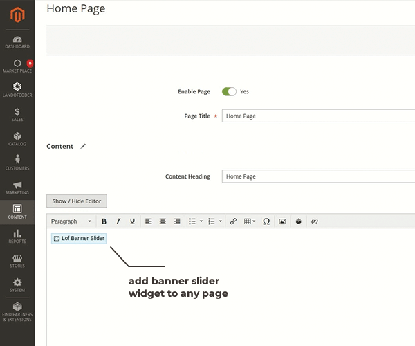Viewport: 415px width, 346px height.
Task: Click the insert link icon
Action: 233,221
